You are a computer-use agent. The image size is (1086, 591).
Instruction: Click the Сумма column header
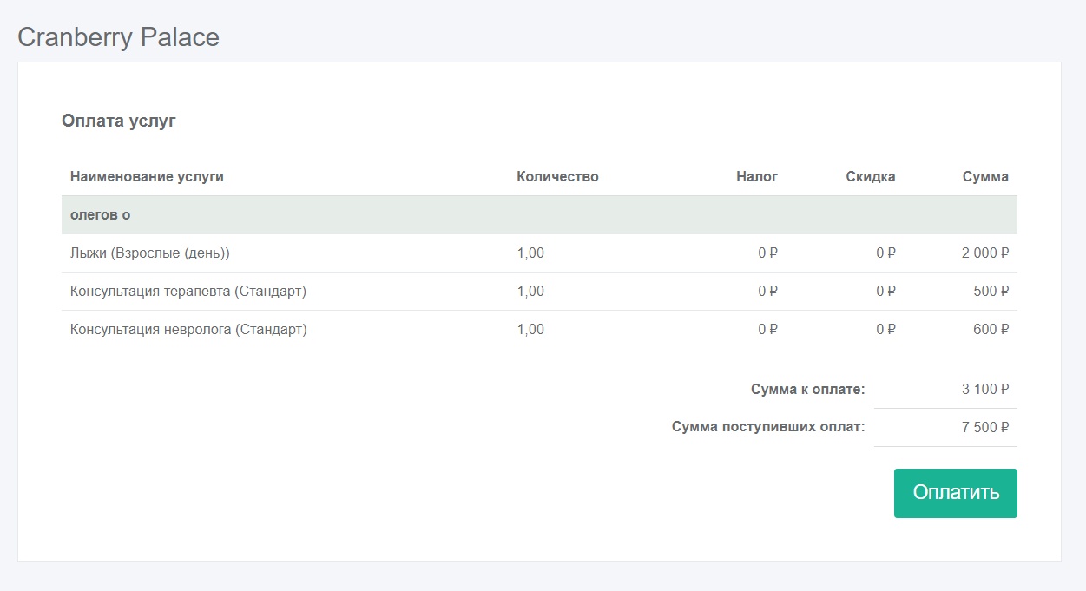click(x=985, y=177)
